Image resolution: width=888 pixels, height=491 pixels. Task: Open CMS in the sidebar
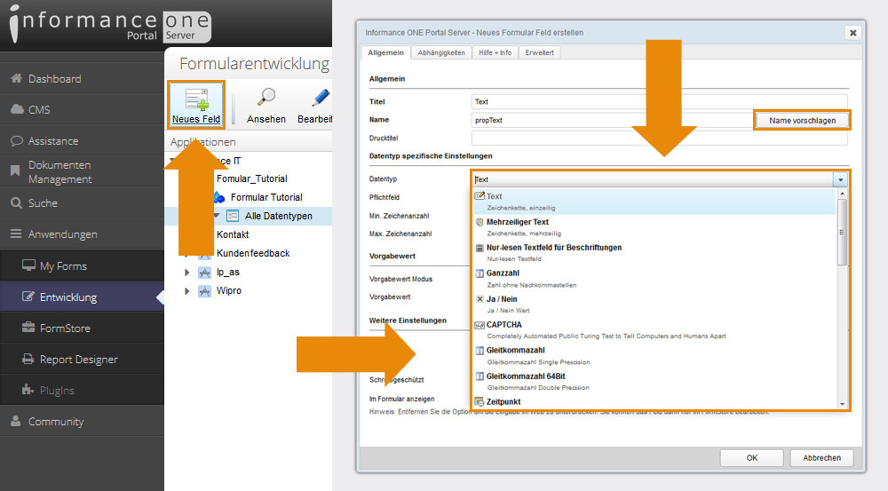click(82, 109)
